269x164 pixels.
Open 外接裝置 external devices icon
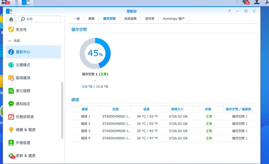pyautogui.click(x=11, y=143)
